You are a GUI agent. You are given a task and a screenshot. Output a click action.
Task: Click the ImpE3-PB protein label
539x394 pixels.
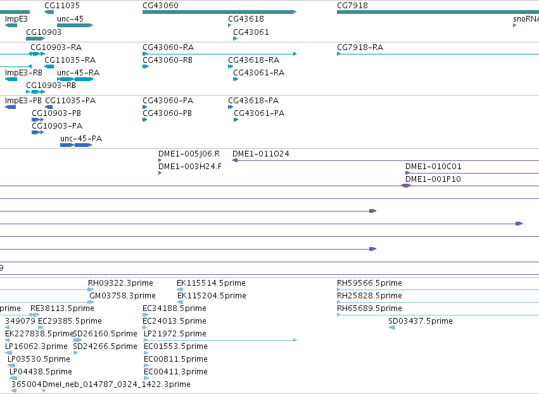pyautogui.click(x=23, y=101)
